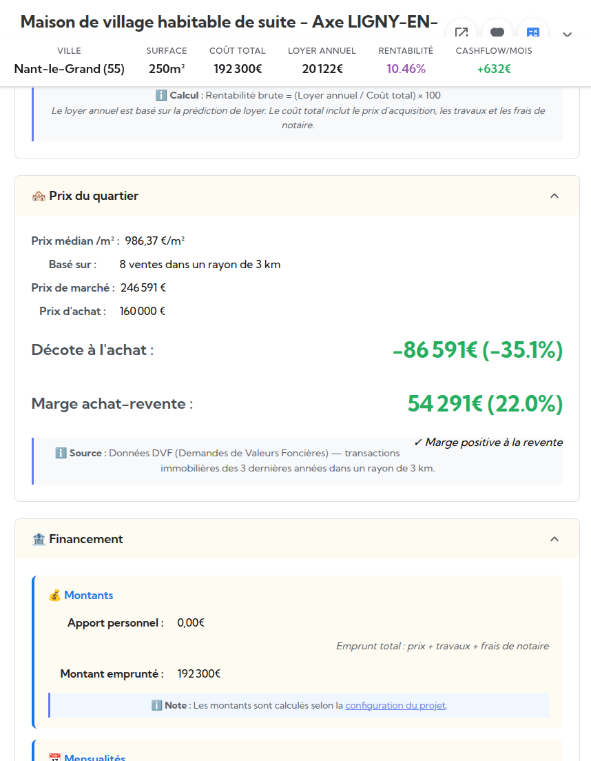Click the calendar icon beside Mensualités
Image resolution: width=591 pixels, height=761 pixels.
[55, 758]
